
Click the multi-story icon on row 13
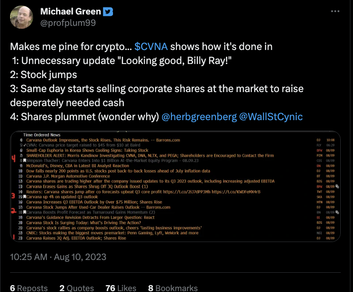click(337, 186)
